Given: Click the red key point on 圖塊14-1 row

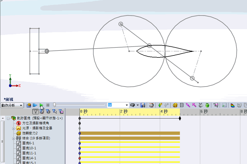Looking at the screenshot, I should point(80,158).
